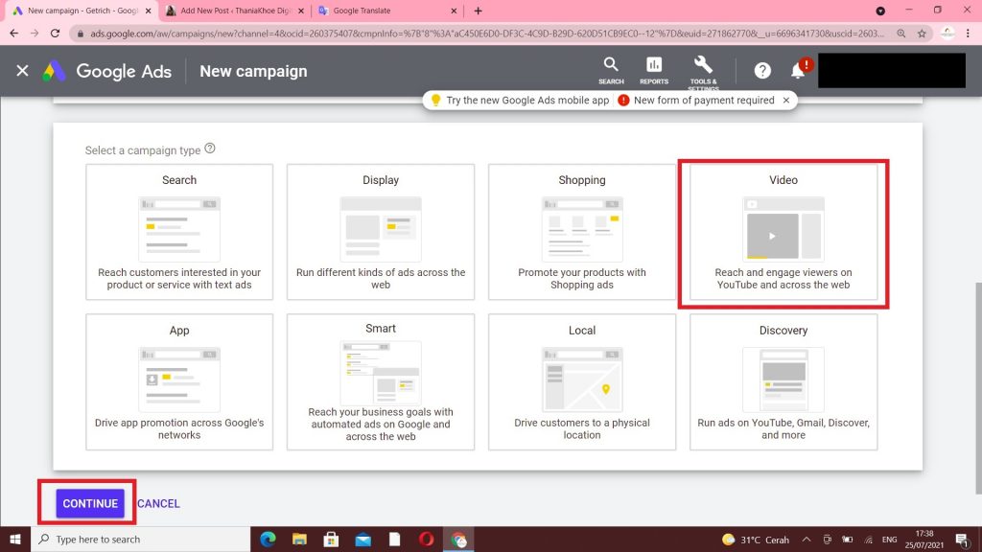Choose the Shopping campaign type
Screen dimensions: 982x552
pos(582,233)
